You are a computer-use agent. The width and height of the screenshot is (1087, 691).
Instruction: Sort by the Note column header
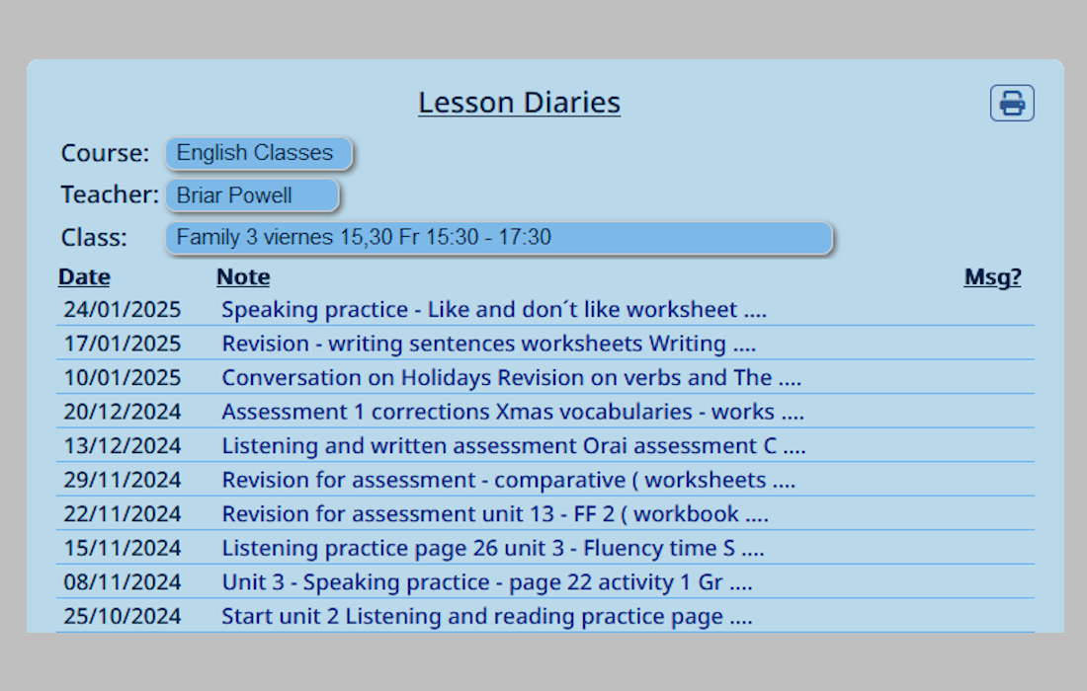[243, 277]
